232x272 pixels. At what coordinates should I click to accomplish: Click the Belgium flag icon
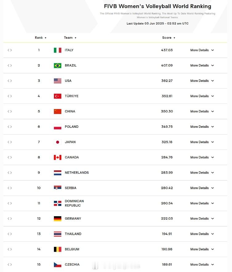pos(57,249)
